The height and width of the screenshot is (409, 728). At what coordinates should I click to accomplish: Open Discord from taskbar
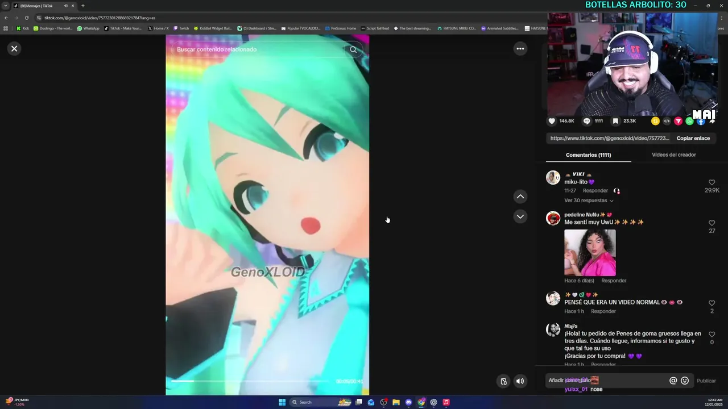(x=408, y=402)
